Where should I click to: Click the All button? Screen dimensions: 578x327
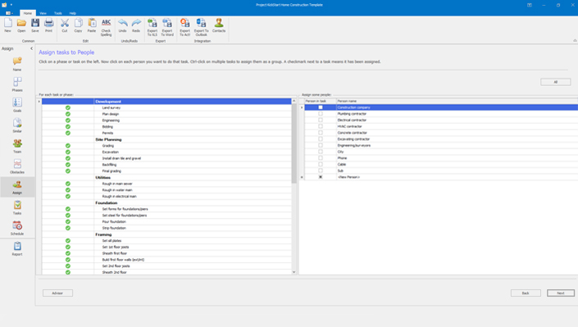point(556,82)
